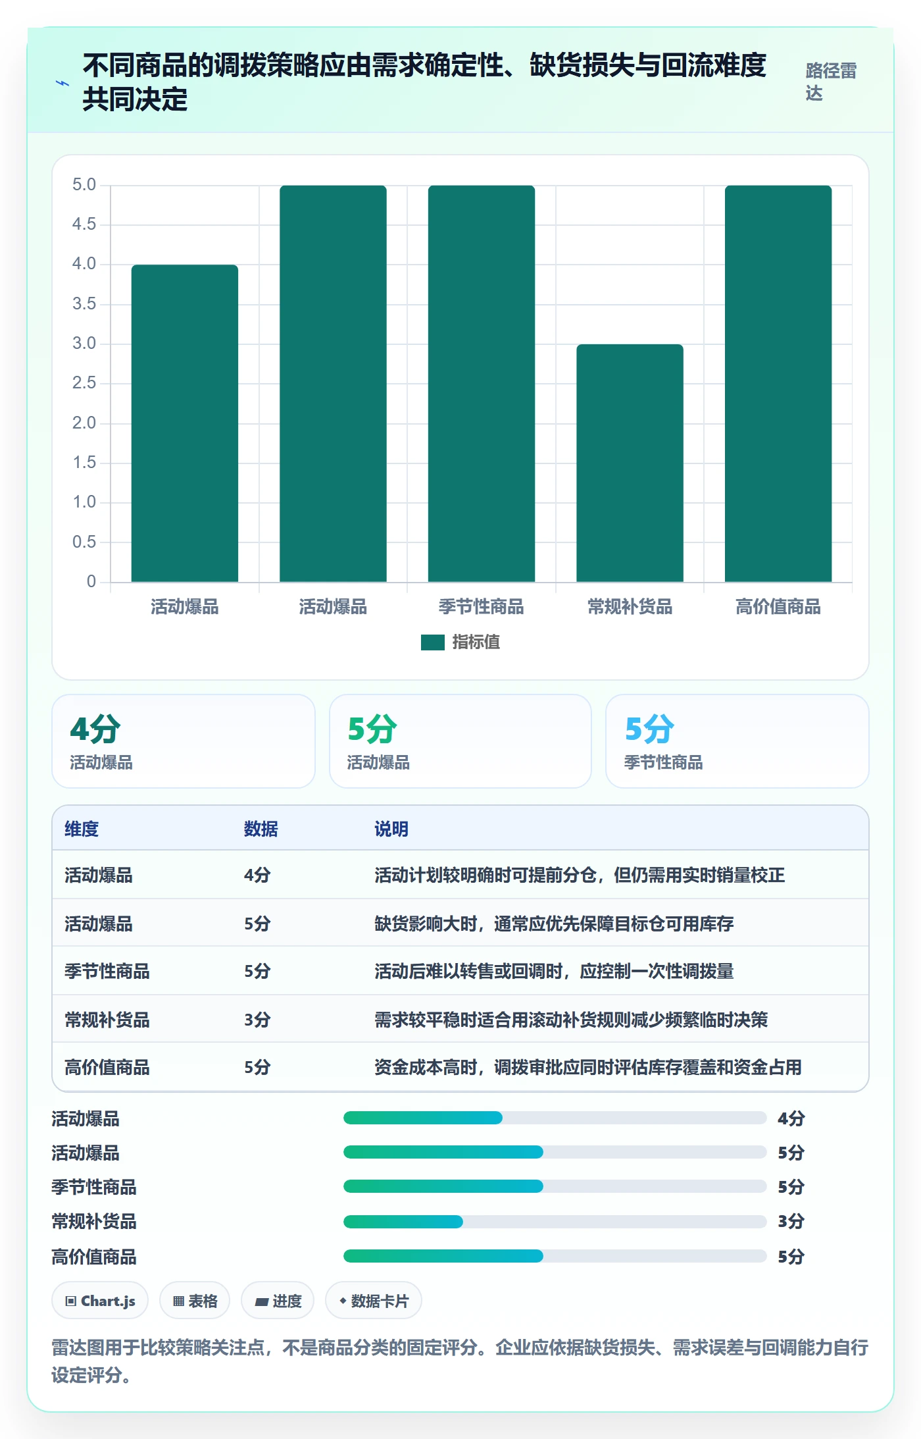Click the 数据卡片 tag chip

point(374,1301)
